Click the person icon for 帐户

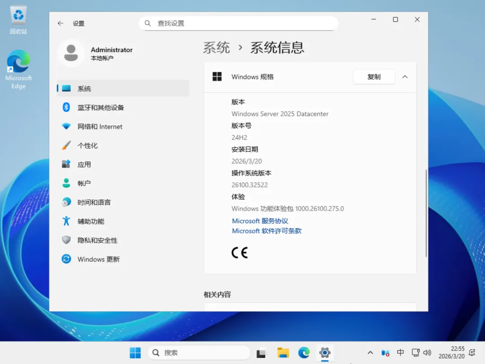66,183
